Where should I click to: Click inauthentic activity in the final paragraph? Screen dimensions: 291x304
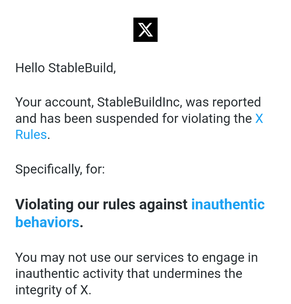click(x=69, y=274)
